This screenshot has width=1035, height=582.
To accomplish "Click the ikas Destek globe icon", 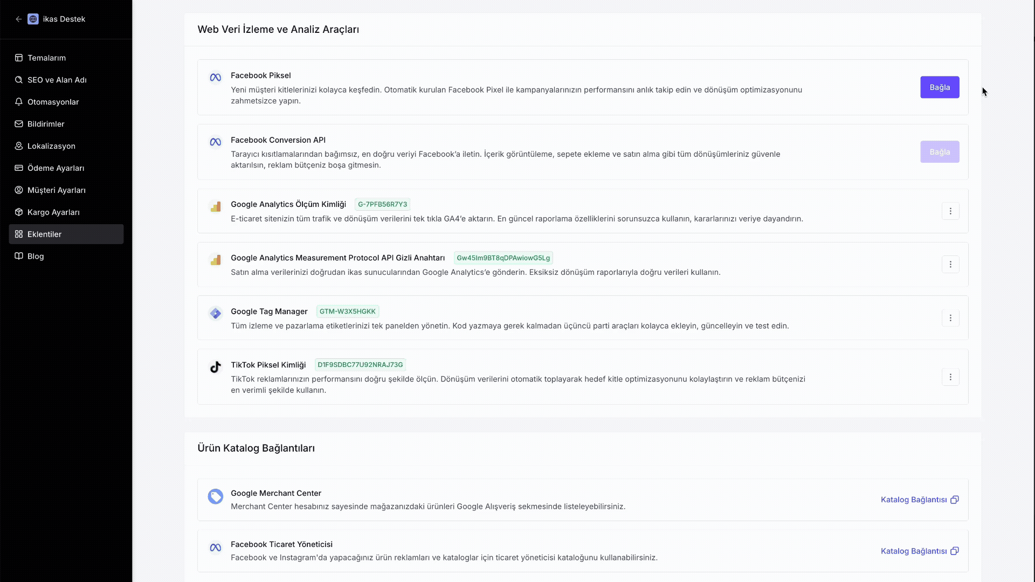I will click(x=33, y=19).
